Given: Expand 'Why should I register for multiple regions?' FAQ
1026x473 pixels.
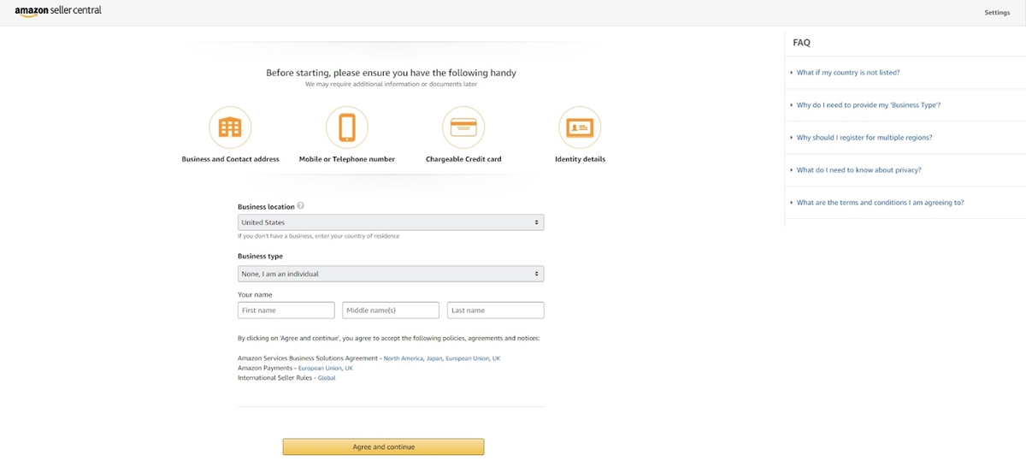Looking at the screenshot, I should pyautogui.click(x=864, y=138).
